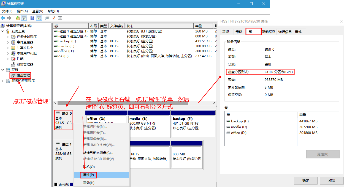Click the 磁盘 1 label in lower pane

click(67, 144)
